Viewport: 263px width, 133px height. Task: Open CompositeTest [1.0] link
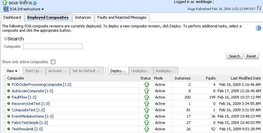[x=28, y=110]
